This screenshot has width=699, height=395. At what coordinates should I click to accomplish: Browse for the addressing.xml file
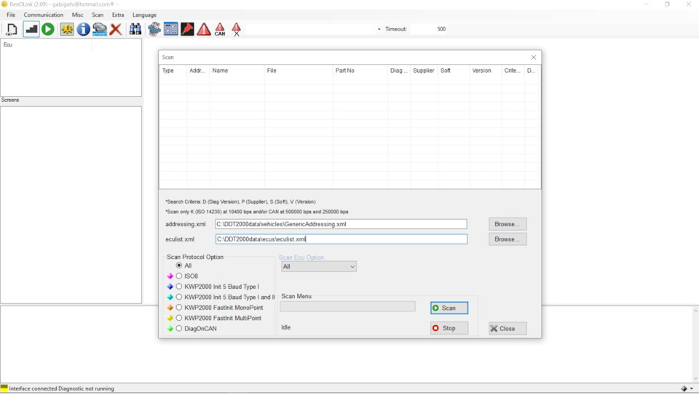click(508, 224)
